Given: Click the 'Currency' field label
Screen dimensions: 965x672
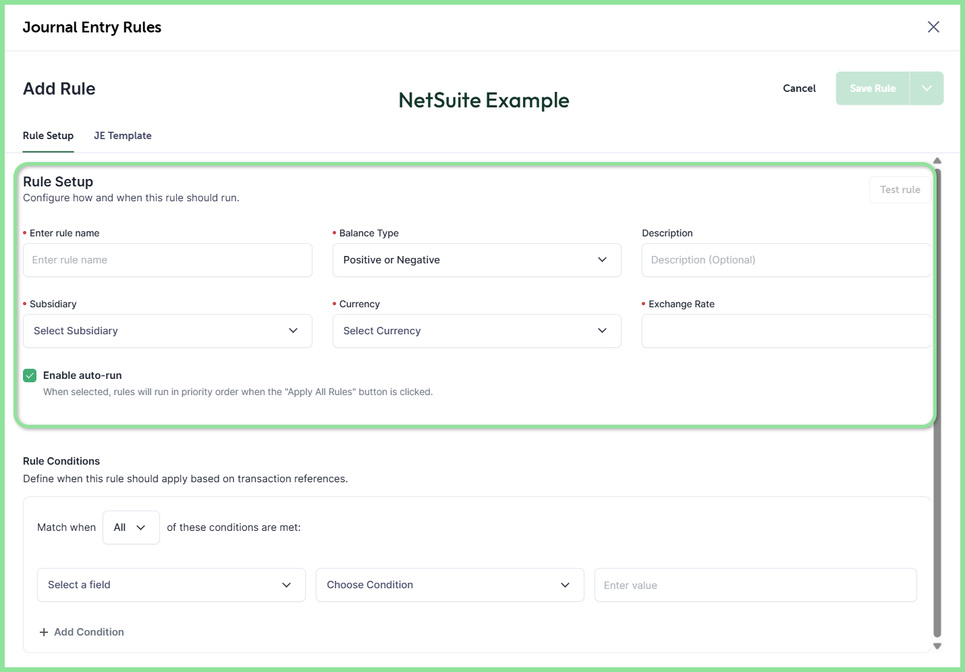Looking at the screenshot, I should 360,304.
